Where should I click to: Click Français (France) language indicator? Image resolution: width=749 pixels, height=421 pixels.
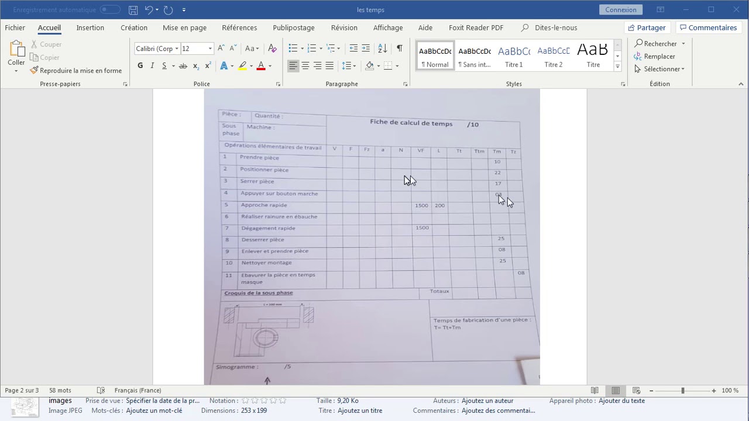(138, 391)
